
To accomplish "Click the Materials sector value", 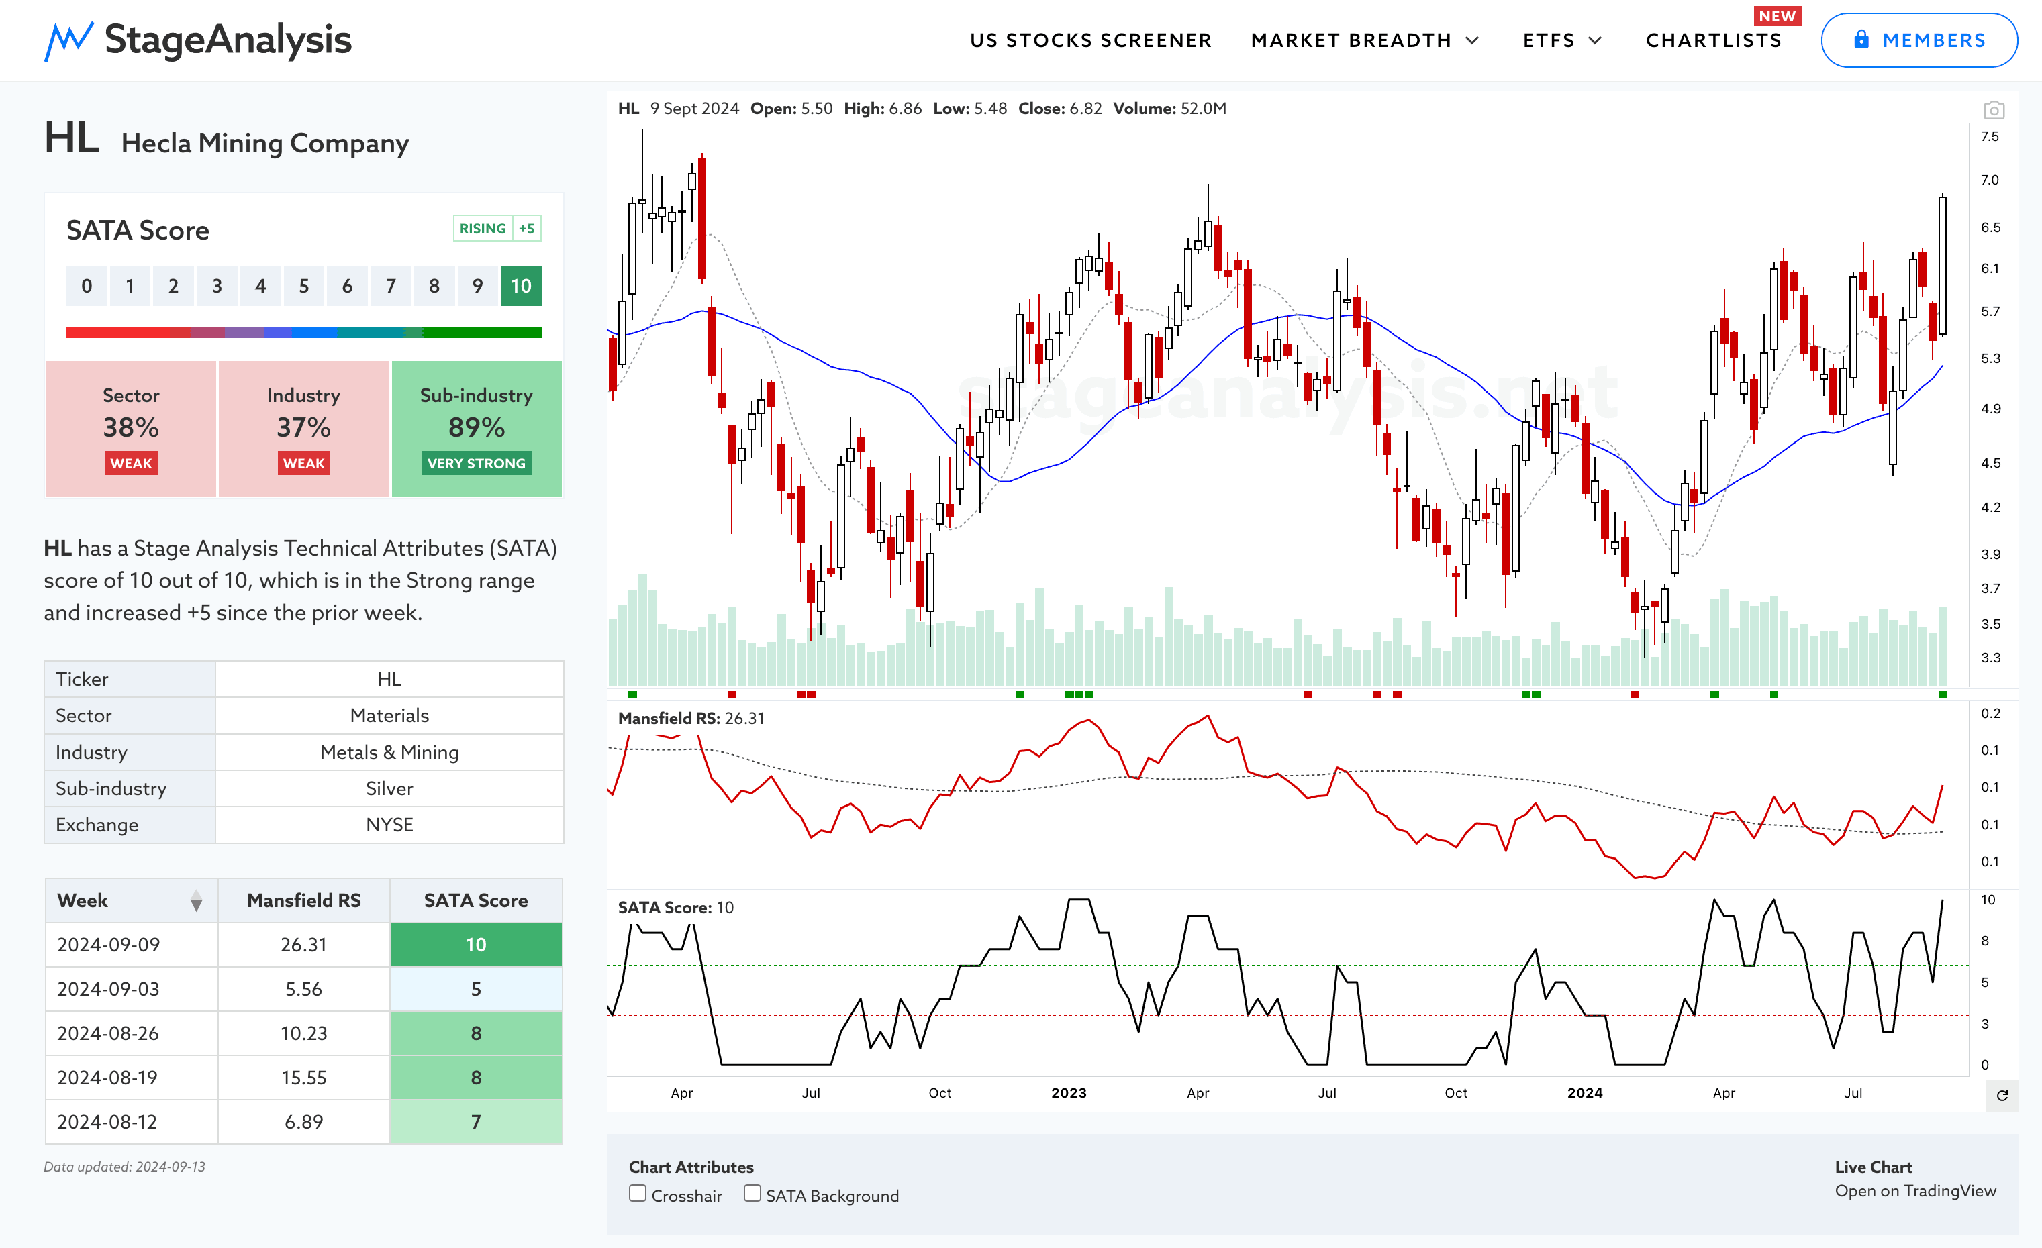I will [x=389, y=715].
